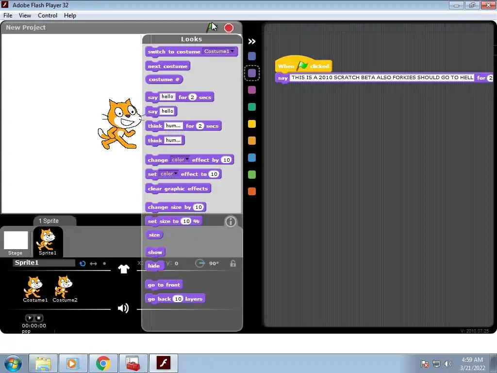Open color dropdown in change effect block
The height and width of the screenshot is (373, 497).
pos(180,159)
